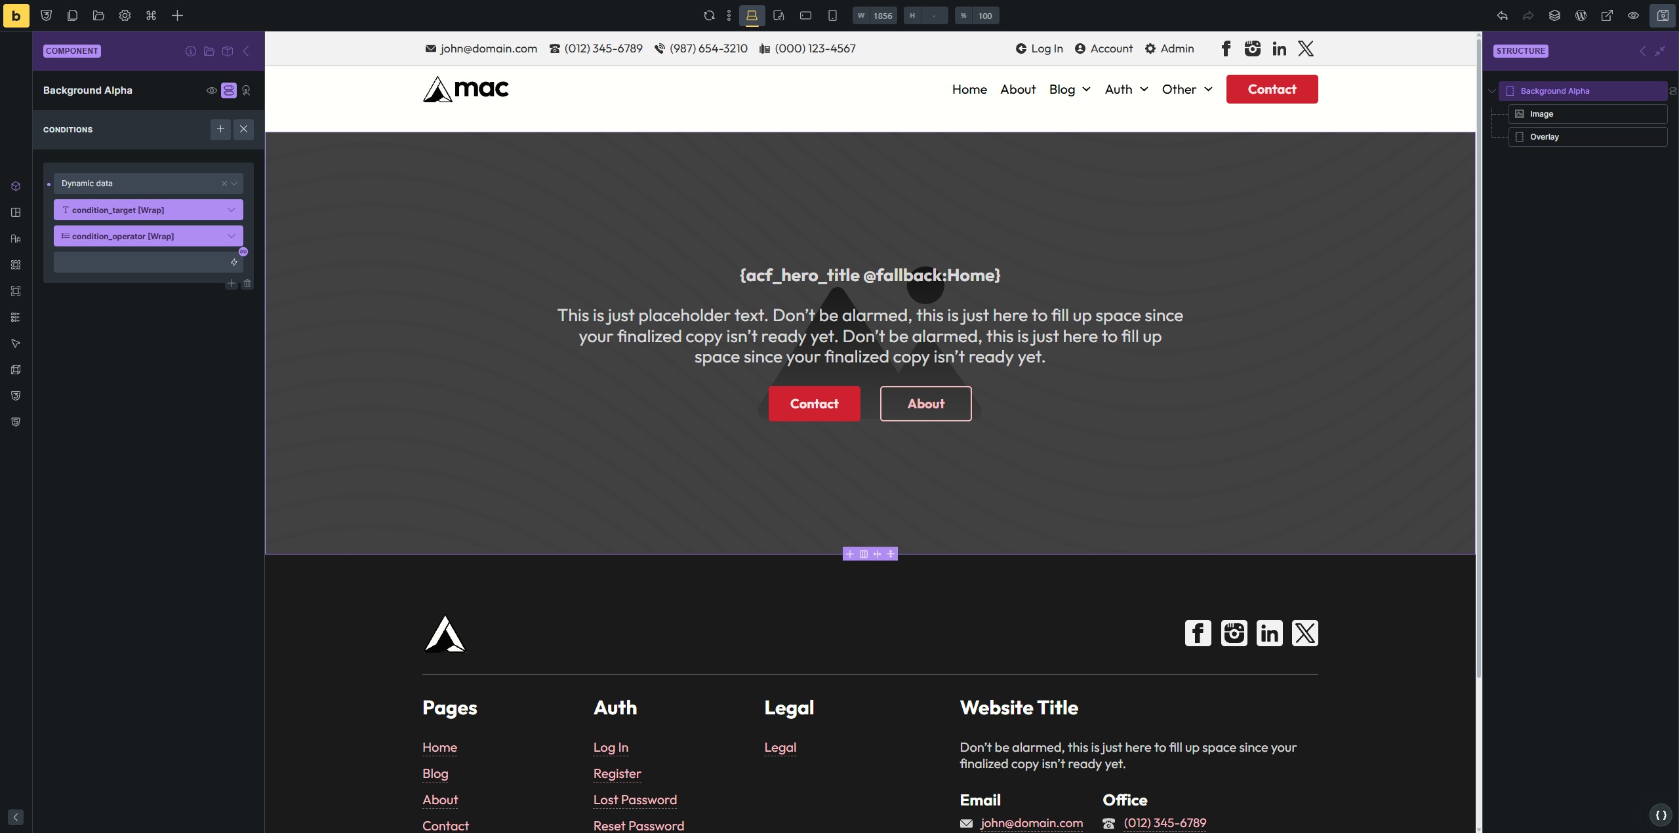Open the condition_operator [Wrap] dropdown
This screenshot has height=833, width=1679.
pyautogui.click(x=148, y=236)
